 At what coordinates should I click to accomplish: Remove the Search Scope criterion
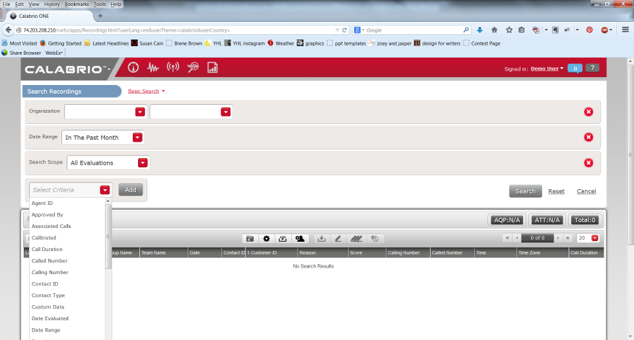click(588, 163)
